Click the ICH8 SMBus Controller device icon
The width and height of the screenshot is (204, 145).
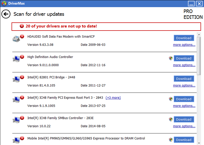(16, 120)
